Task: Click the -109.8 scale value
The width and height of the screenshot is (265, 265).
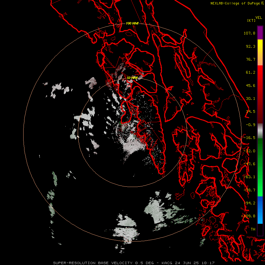Action: pos(248,216)
